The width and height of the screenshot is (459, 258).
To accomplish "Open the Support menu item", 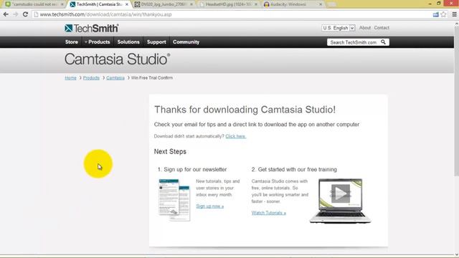I will pos(156,42).
